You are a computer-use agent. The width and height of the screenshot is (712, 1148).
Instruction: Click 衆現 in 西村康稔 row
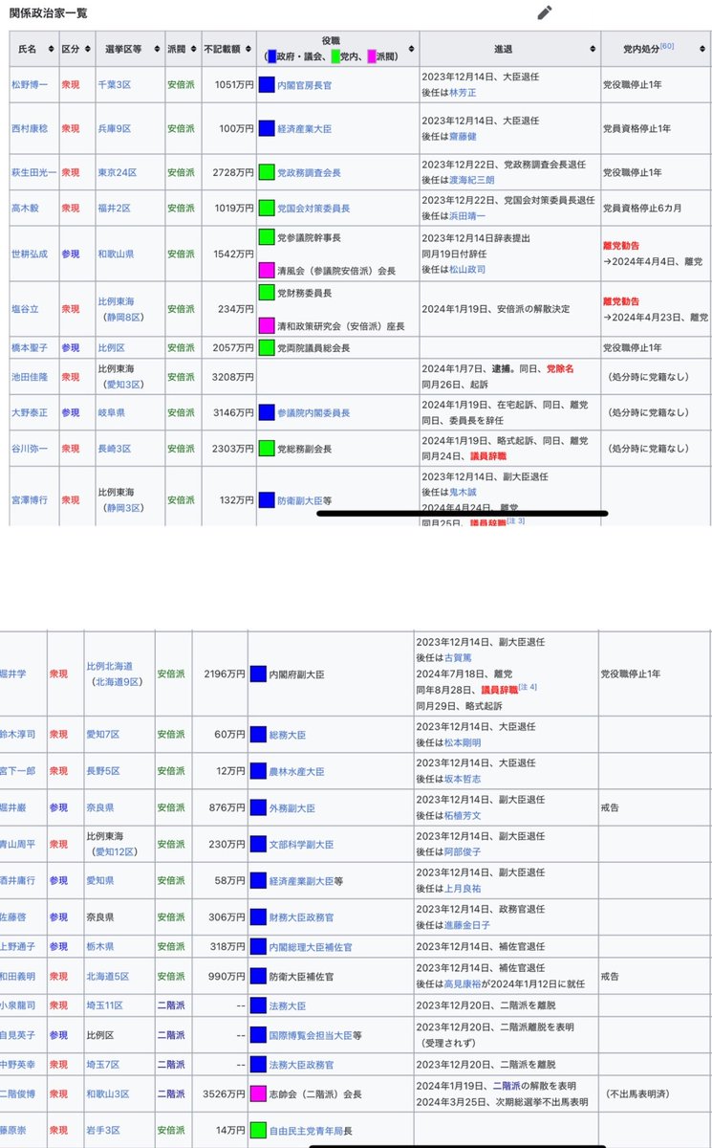tap(72, 128)
